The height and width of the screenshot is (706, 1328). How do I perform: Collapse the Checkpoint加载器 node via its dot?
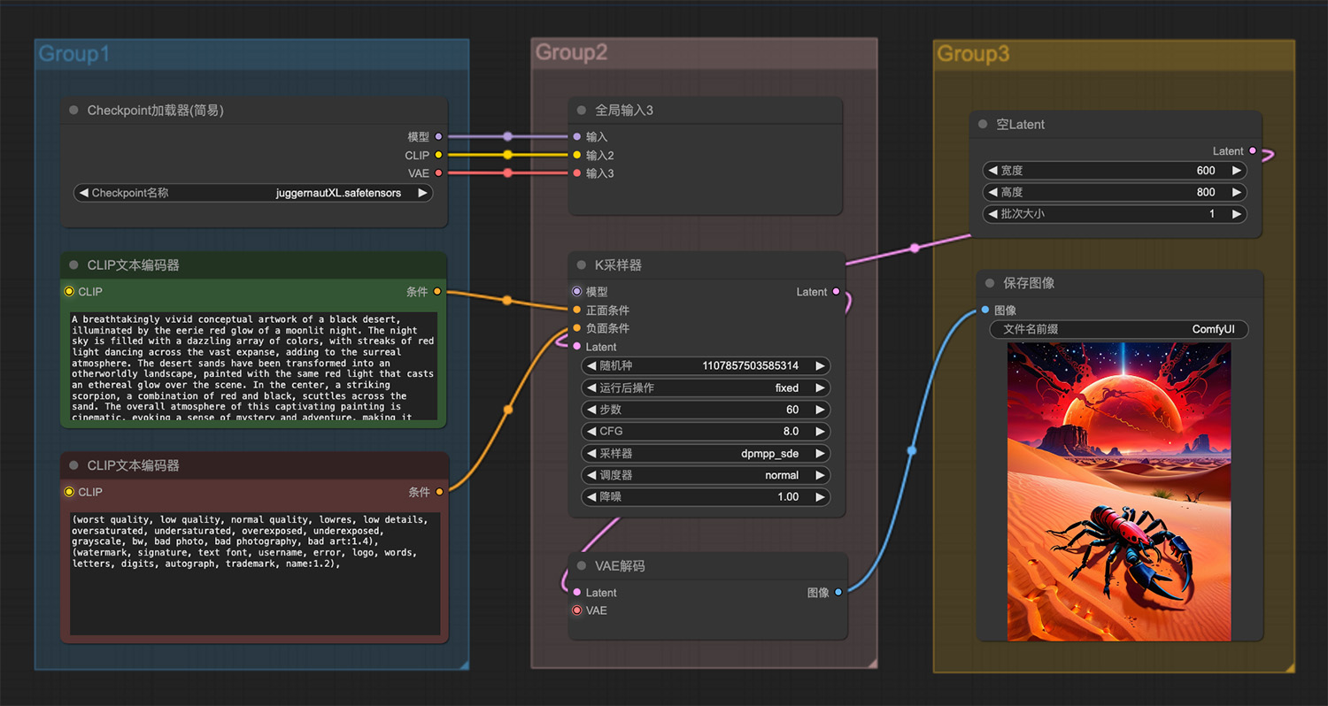coord(74,111)
